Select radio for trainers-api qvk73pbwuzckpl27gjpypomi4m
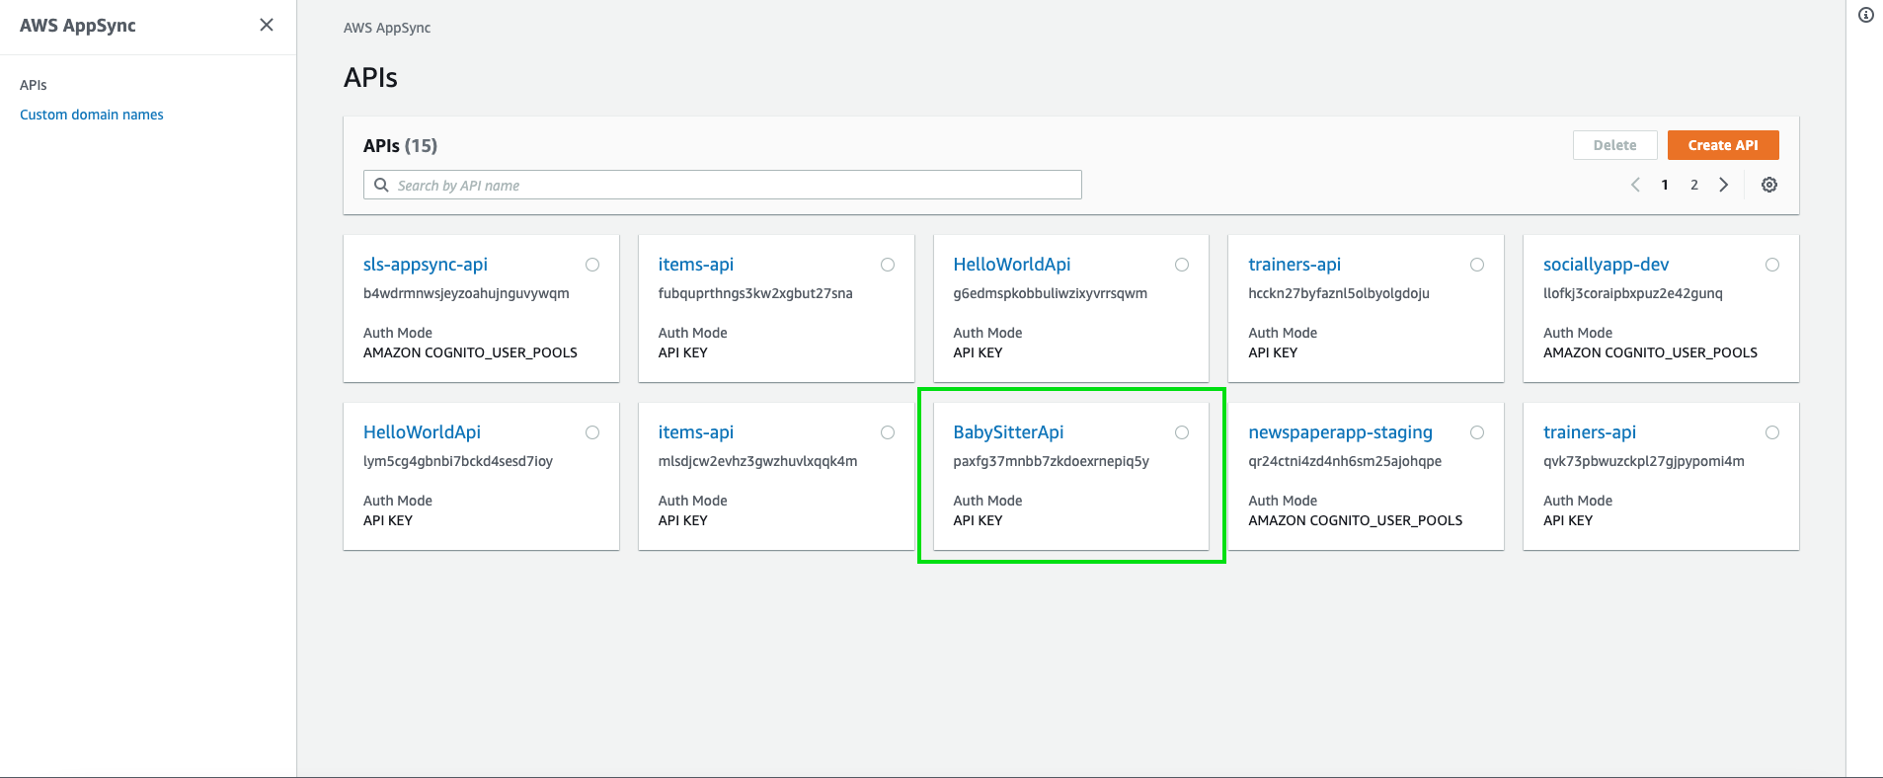Screen dimensions: 1883x778 point(1772,432)
